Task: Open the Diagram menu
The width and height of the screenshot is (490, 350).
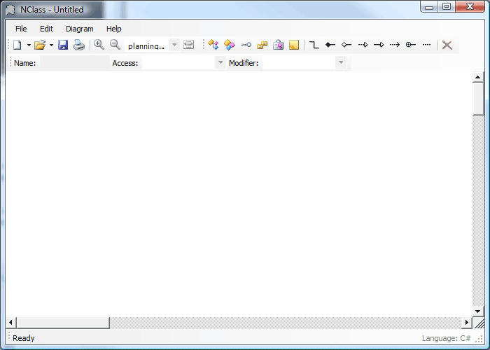Action: pyautogui.click(x=79, y=29)
